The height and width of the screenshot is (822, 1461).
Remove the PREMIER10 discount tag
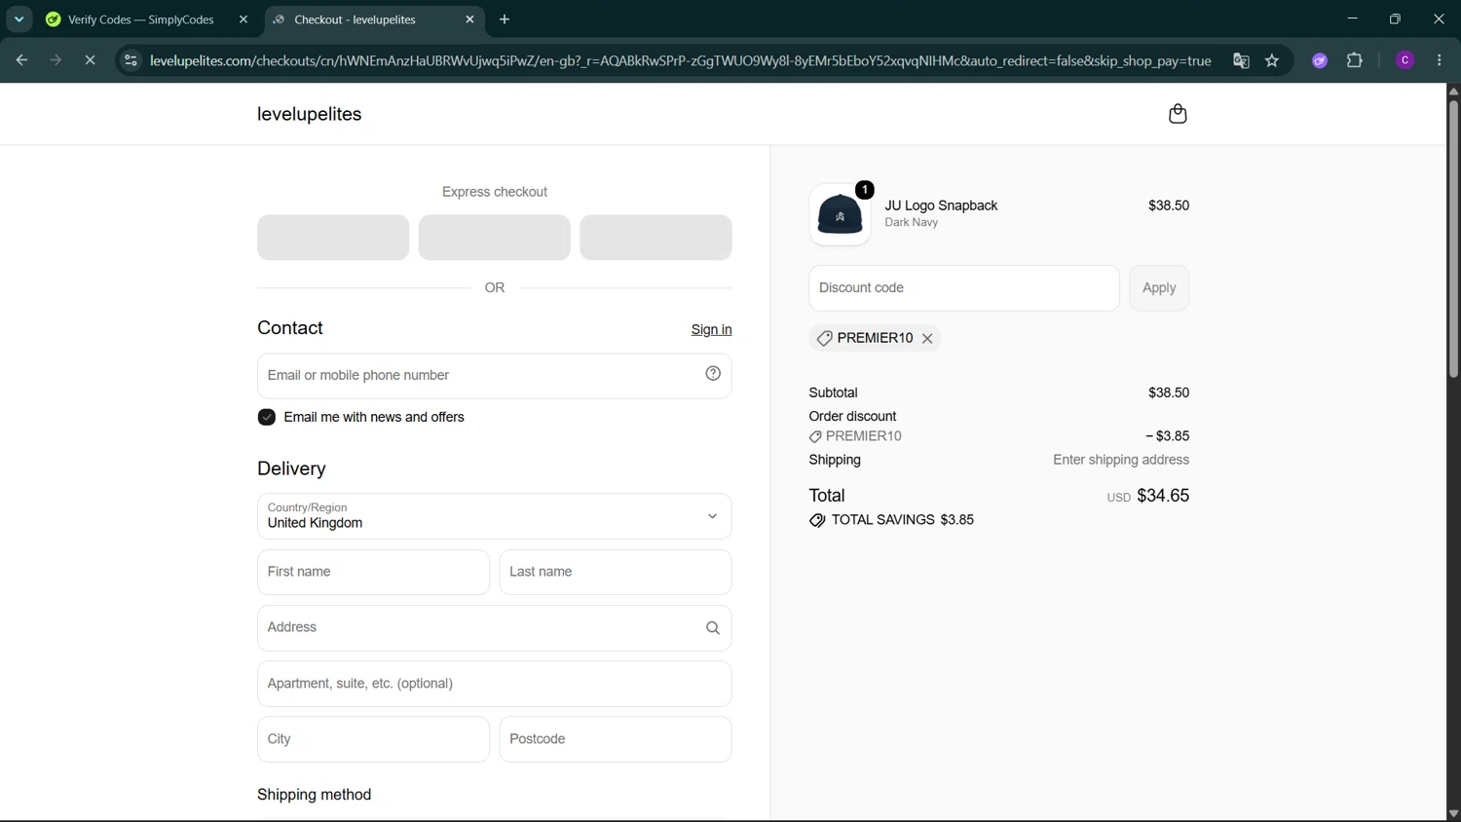coord(927,338)
